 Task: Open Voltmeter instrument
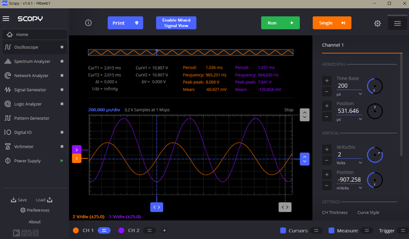point(35,147)
